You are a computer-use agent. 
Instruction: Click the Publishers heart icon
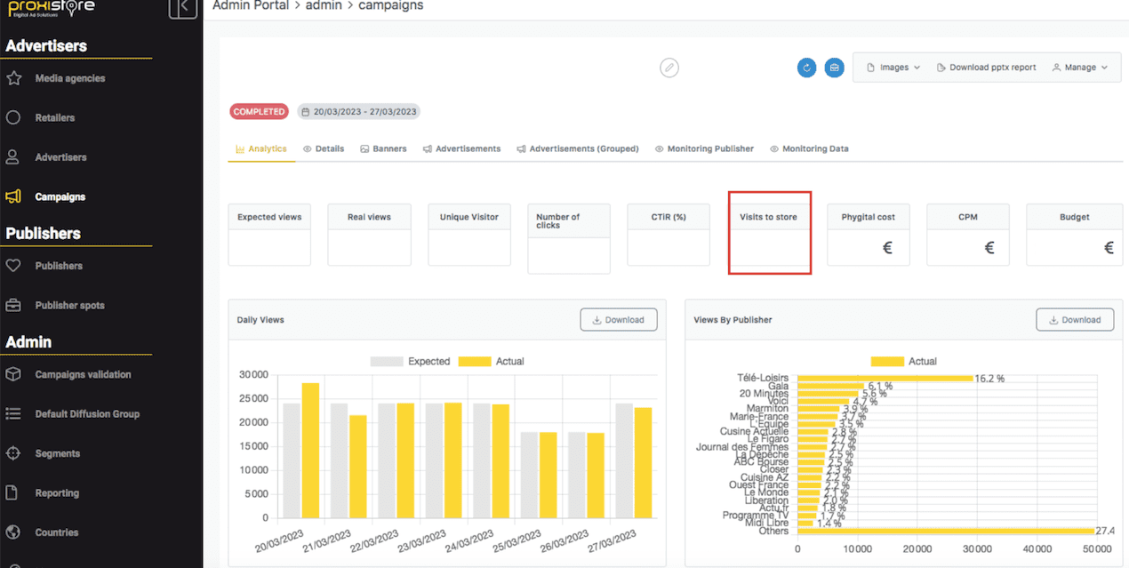[x=13, y=266]
